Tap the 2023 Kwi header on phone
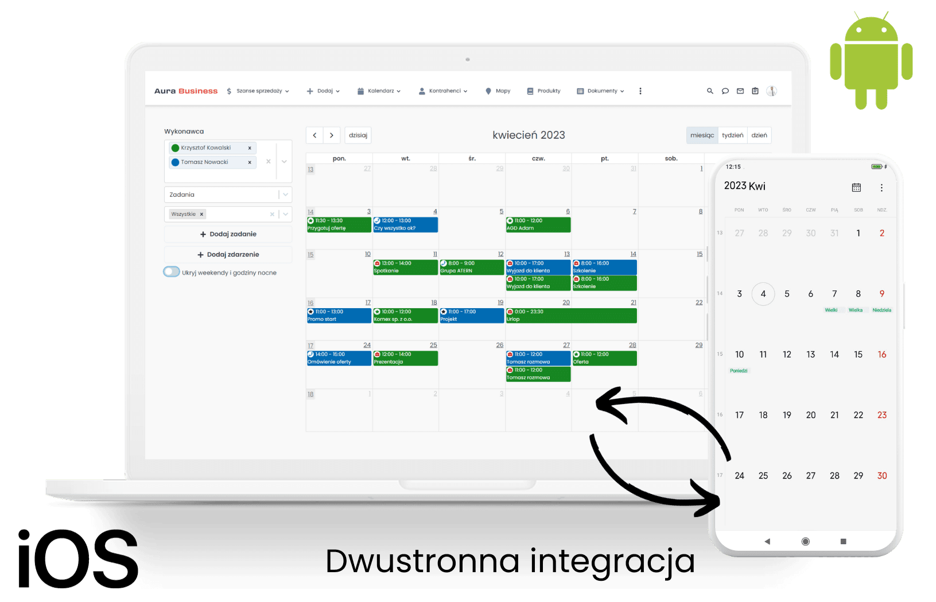This screenshot has width=936, height=602. pyautogui.click(x=745, y=186)
